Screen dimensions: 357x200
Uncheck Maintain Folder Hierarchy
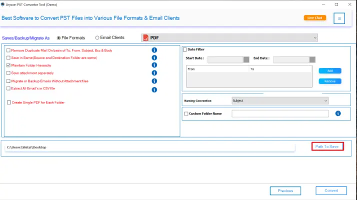pyautogui.click(x=8, y=65)
